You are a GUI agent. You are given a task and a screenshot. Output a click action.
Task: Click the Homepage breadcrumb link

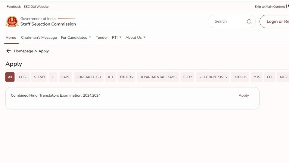[x=23, y=51]
